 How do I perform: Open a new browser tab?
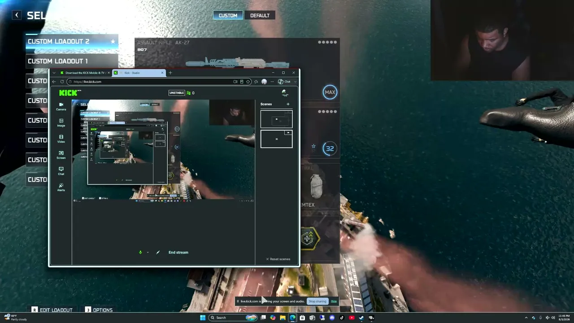170,73
